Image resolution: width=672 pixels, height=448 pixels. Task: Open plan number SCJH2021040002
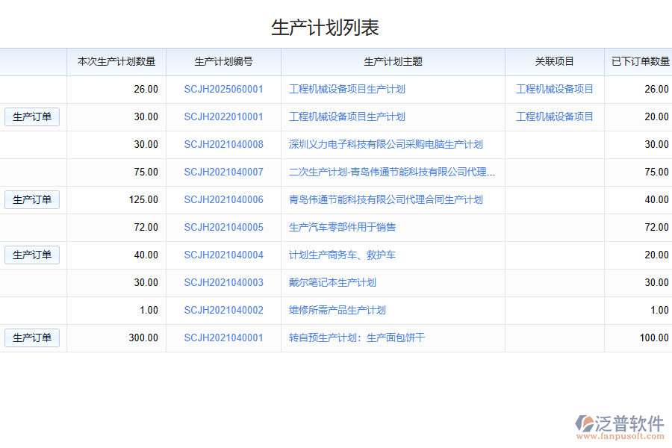click(x=223, y=311)
